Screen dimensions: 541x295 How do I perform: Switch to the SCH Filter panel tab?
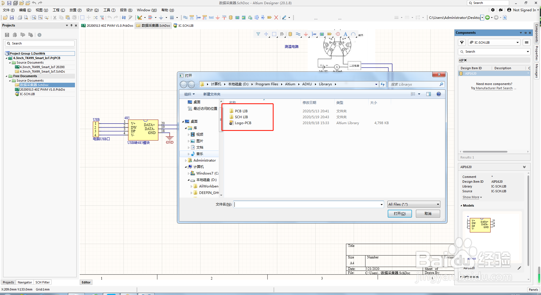pyautogui.click(x=43, y=282)
